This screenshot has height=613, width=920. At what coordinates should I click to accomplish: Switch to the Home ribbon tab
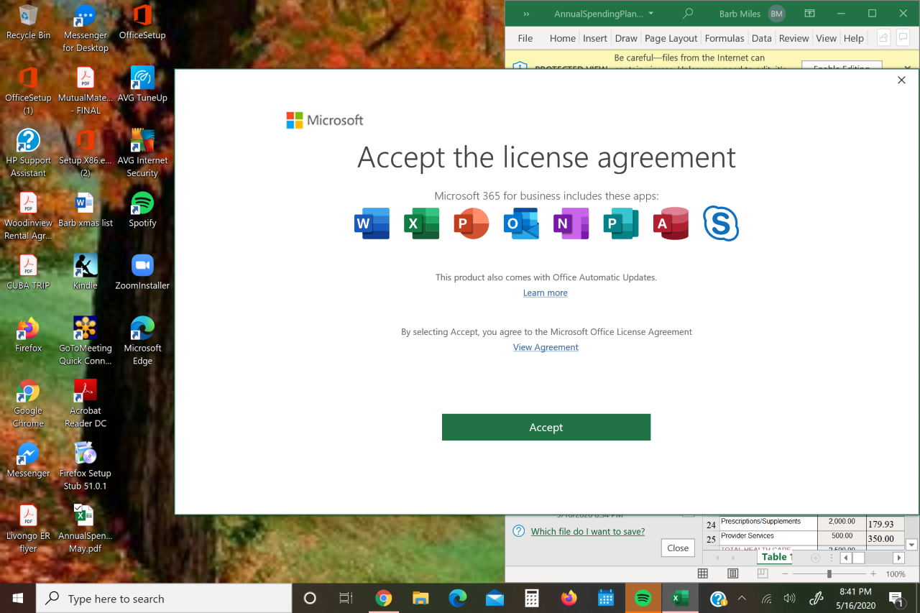coord(562,38)
